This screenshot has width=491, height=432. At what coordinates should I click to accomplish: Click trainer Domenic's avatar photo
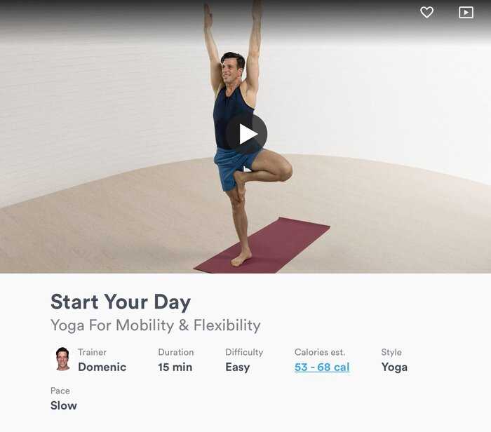[x=62, y=359]
